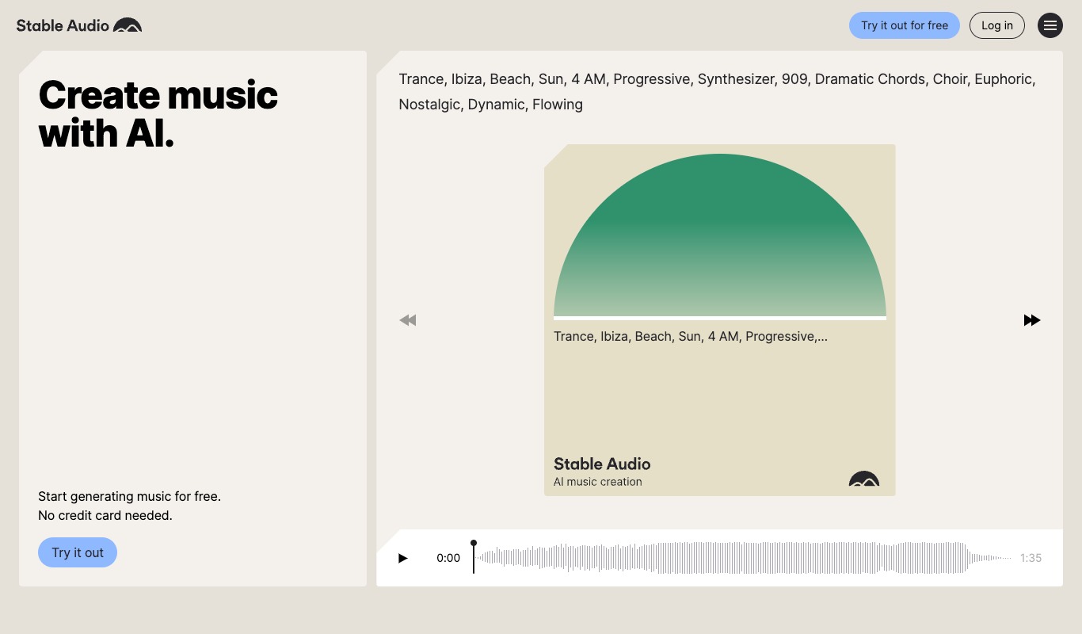Click the truncated track title on the card
Image resolution: width=1082 pixels, height=634 pixels.
[x=690, y=336]
